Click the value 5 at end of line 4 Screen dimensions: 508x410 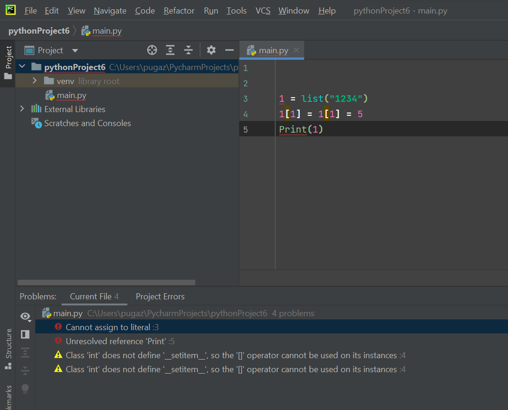coord(360,114)
